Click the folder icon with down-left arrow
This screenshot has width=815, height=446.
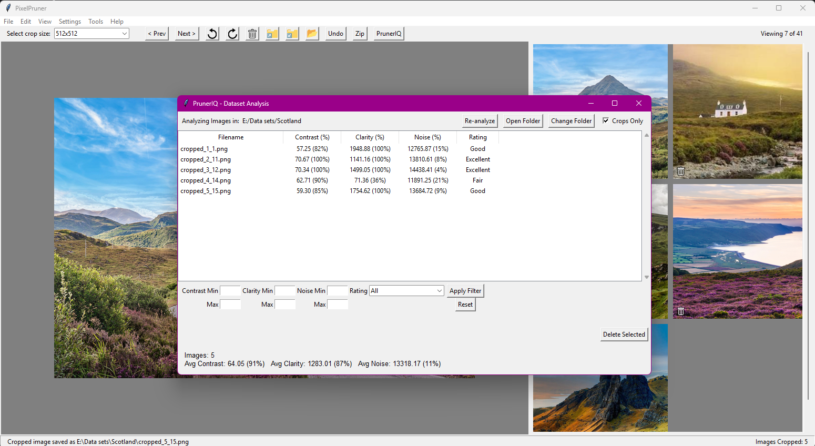pos(292,34)
